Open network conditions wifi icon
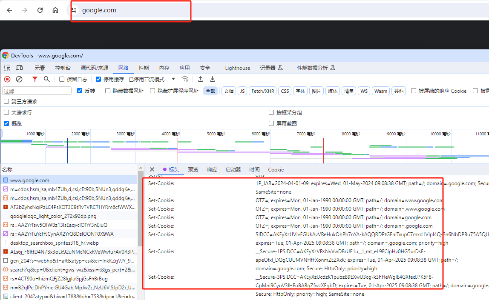The width and height of the screenshot is (489, 300). tap(185, 79)
